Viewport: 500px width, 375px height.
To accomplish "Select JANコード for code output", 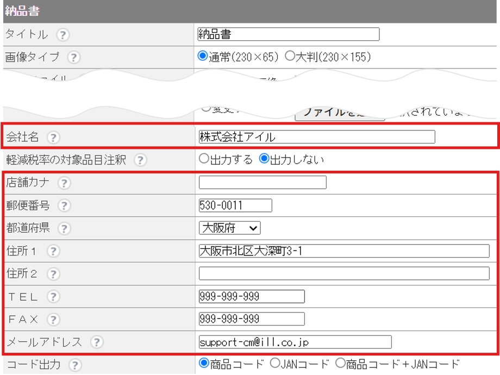I will (x=275, y=363).
